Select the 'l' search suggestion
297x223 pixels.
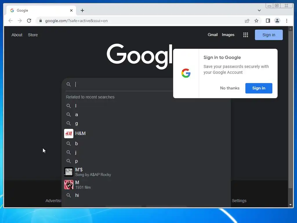coord(146,106)
